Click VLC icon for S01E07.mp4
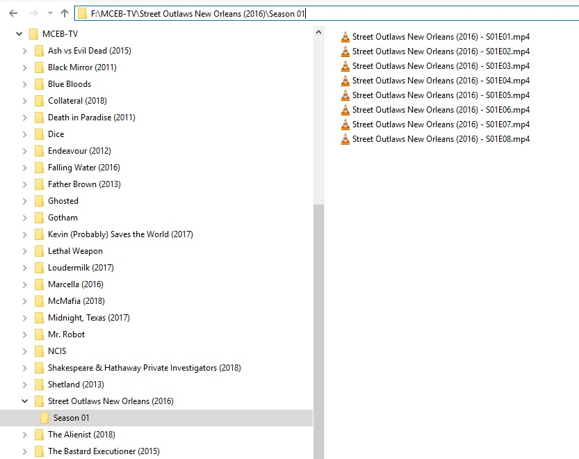This screenshot has width=579, height=459. tap(345, 124)
